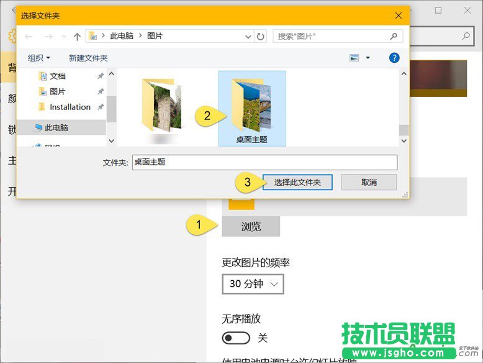This screenshot has height=363, width=483.
Task: Select Installation in navigation pane
Action: point(70,107)
